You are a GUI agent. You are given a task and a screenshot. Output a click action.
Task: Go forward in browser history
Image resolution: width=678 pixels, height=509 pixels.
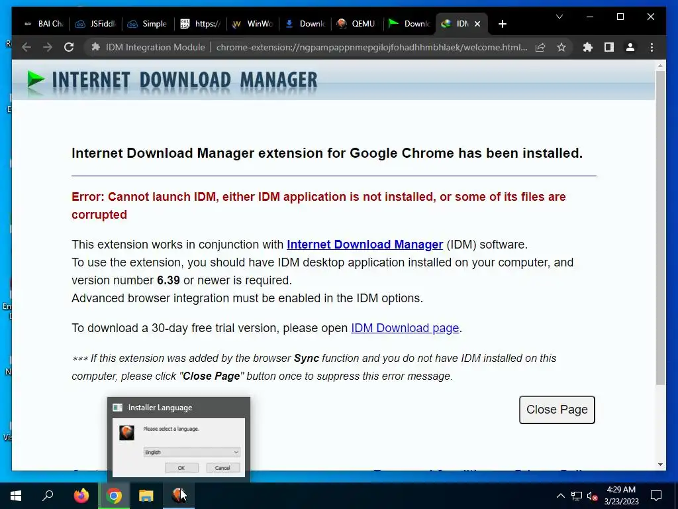click(48, 47)
